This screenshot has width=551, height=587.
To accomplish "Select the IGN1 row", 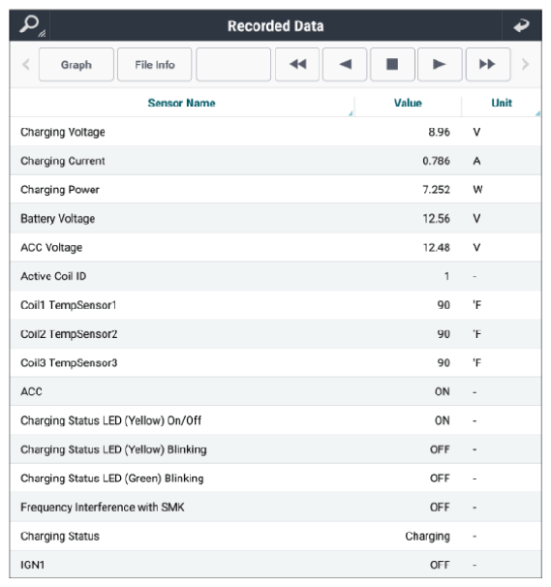I will tap(275, 564).
